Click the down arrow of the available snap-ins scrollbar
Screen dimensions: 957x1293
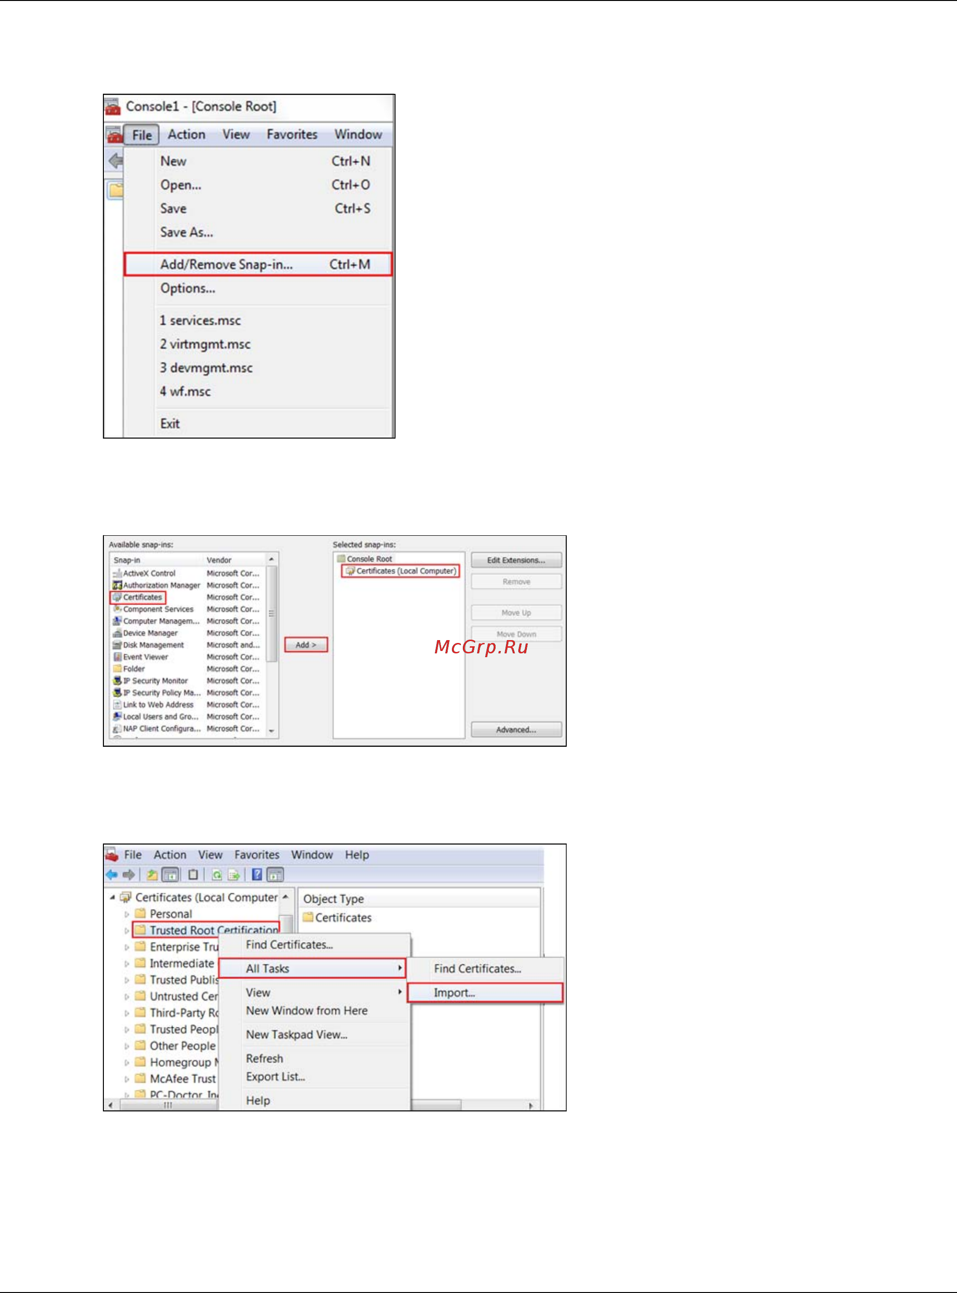pos(271,731)
